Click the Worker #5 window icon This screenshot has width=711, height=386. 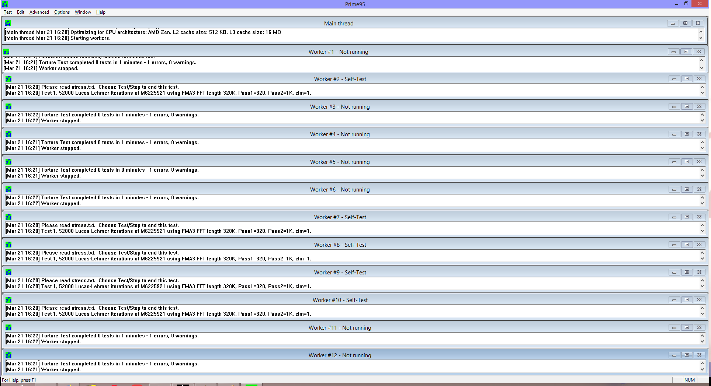click(x=8, y=162)
